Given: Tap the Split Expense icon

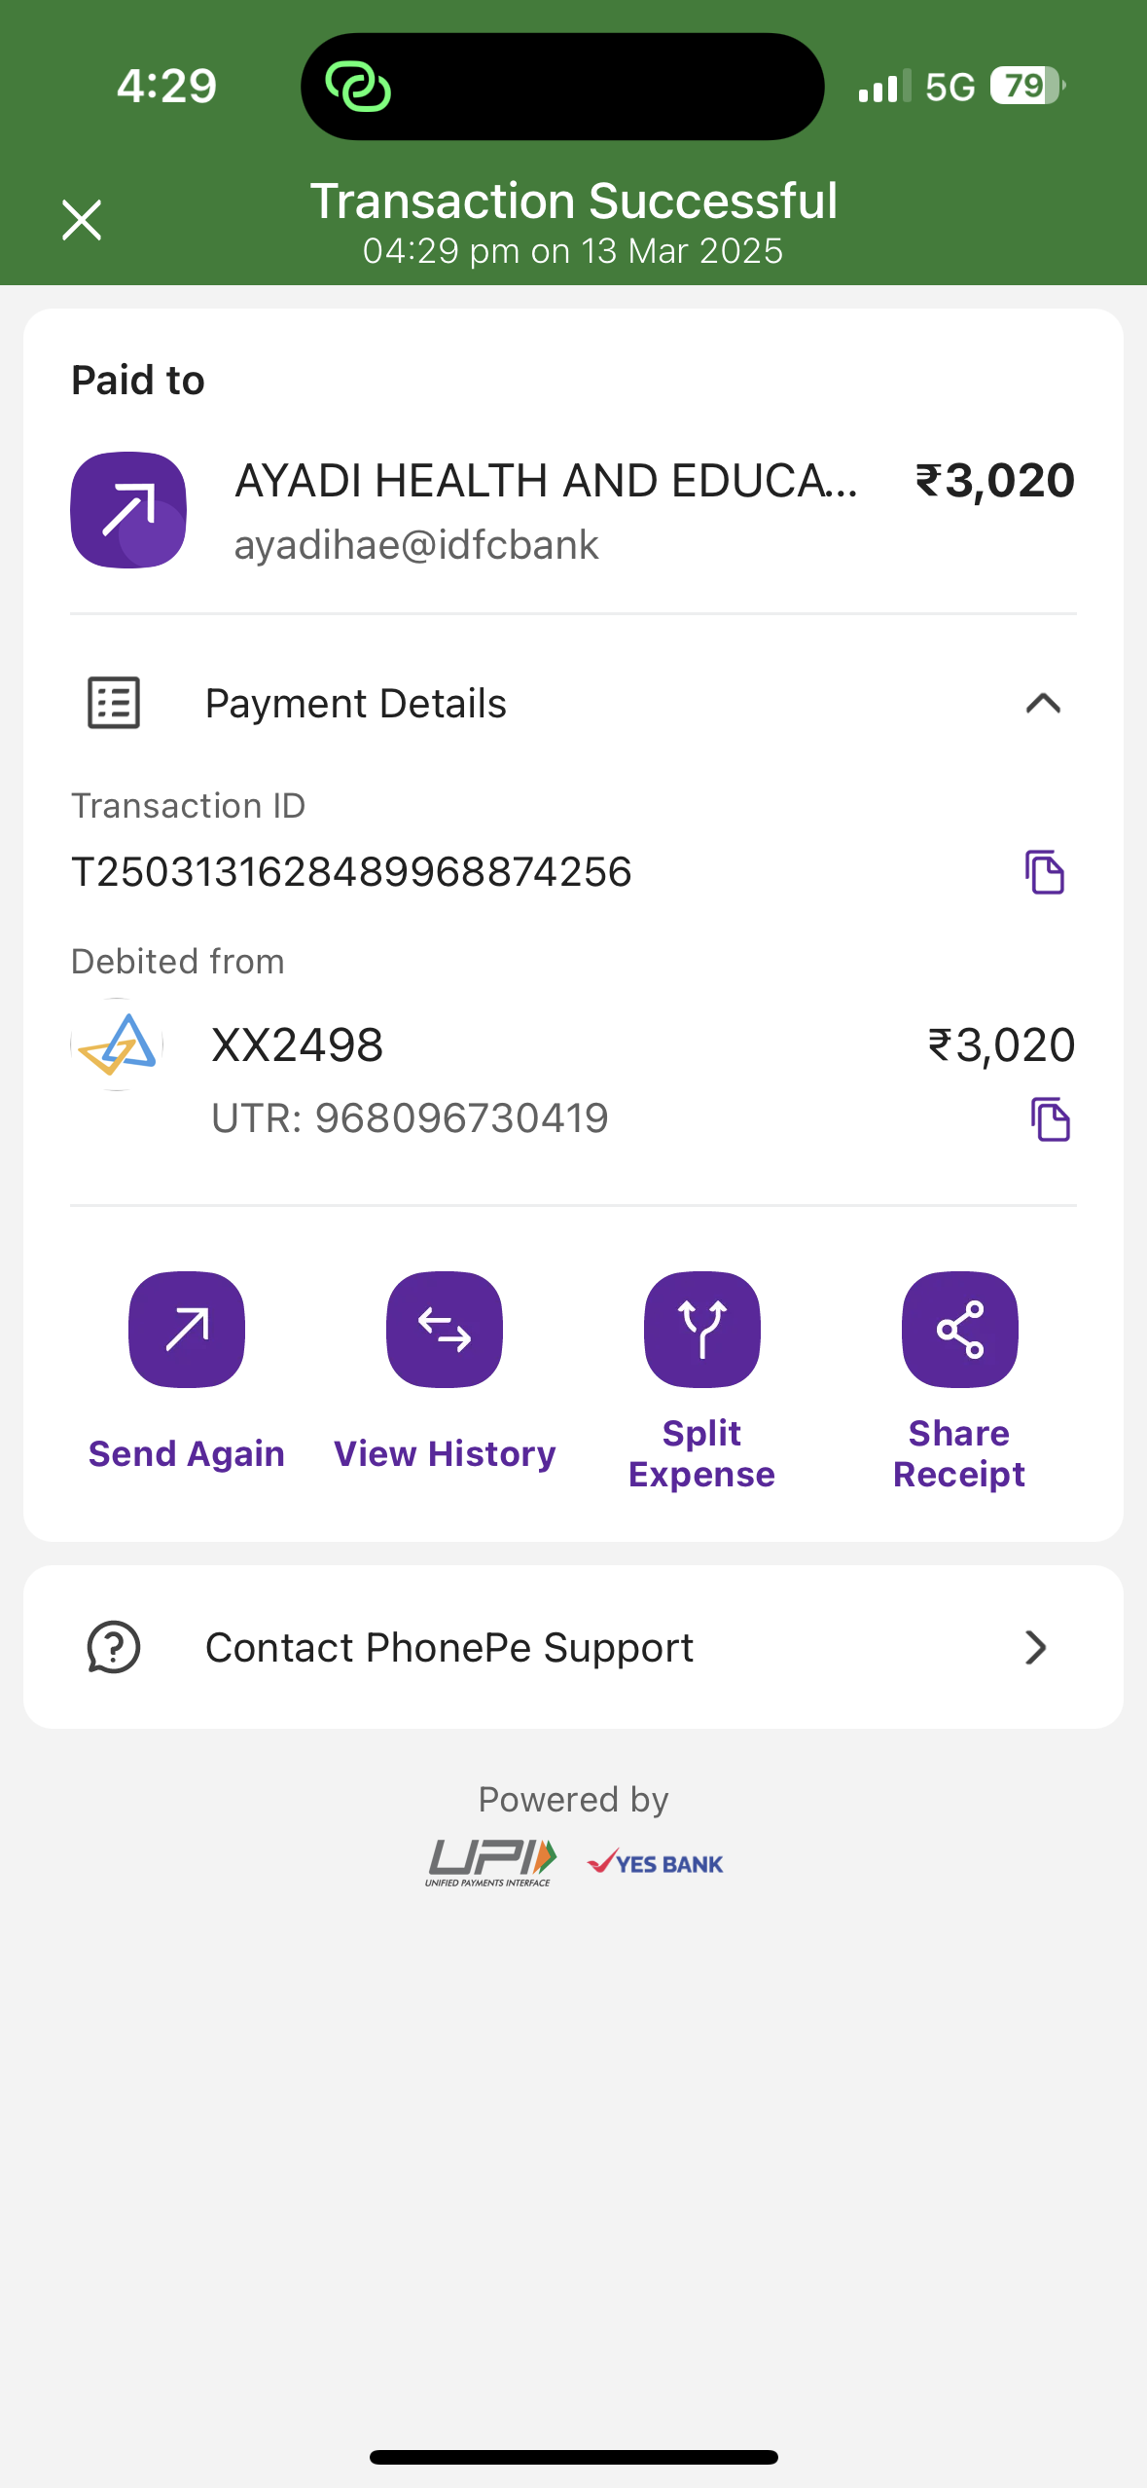Looking at the screenshot, I should pyautogui.click(x=701, y=1329).
